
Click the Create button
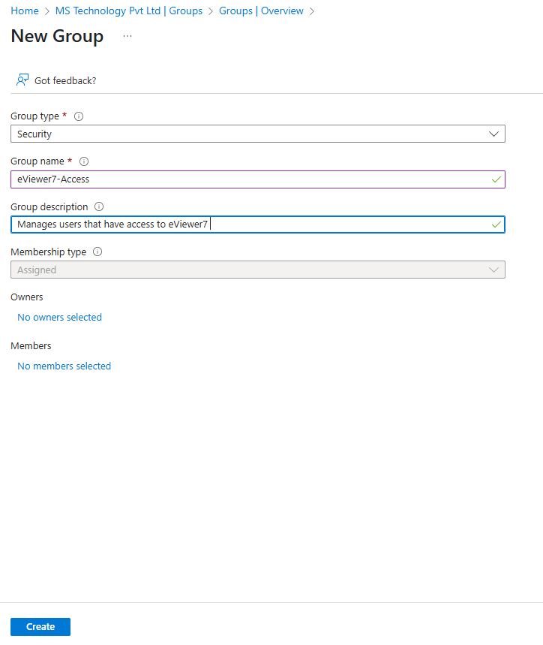(40, 626)
